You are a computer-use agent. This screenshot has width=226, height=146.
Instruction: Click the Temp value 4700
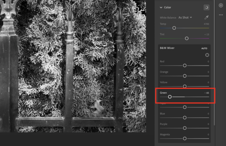pos(206,24)
